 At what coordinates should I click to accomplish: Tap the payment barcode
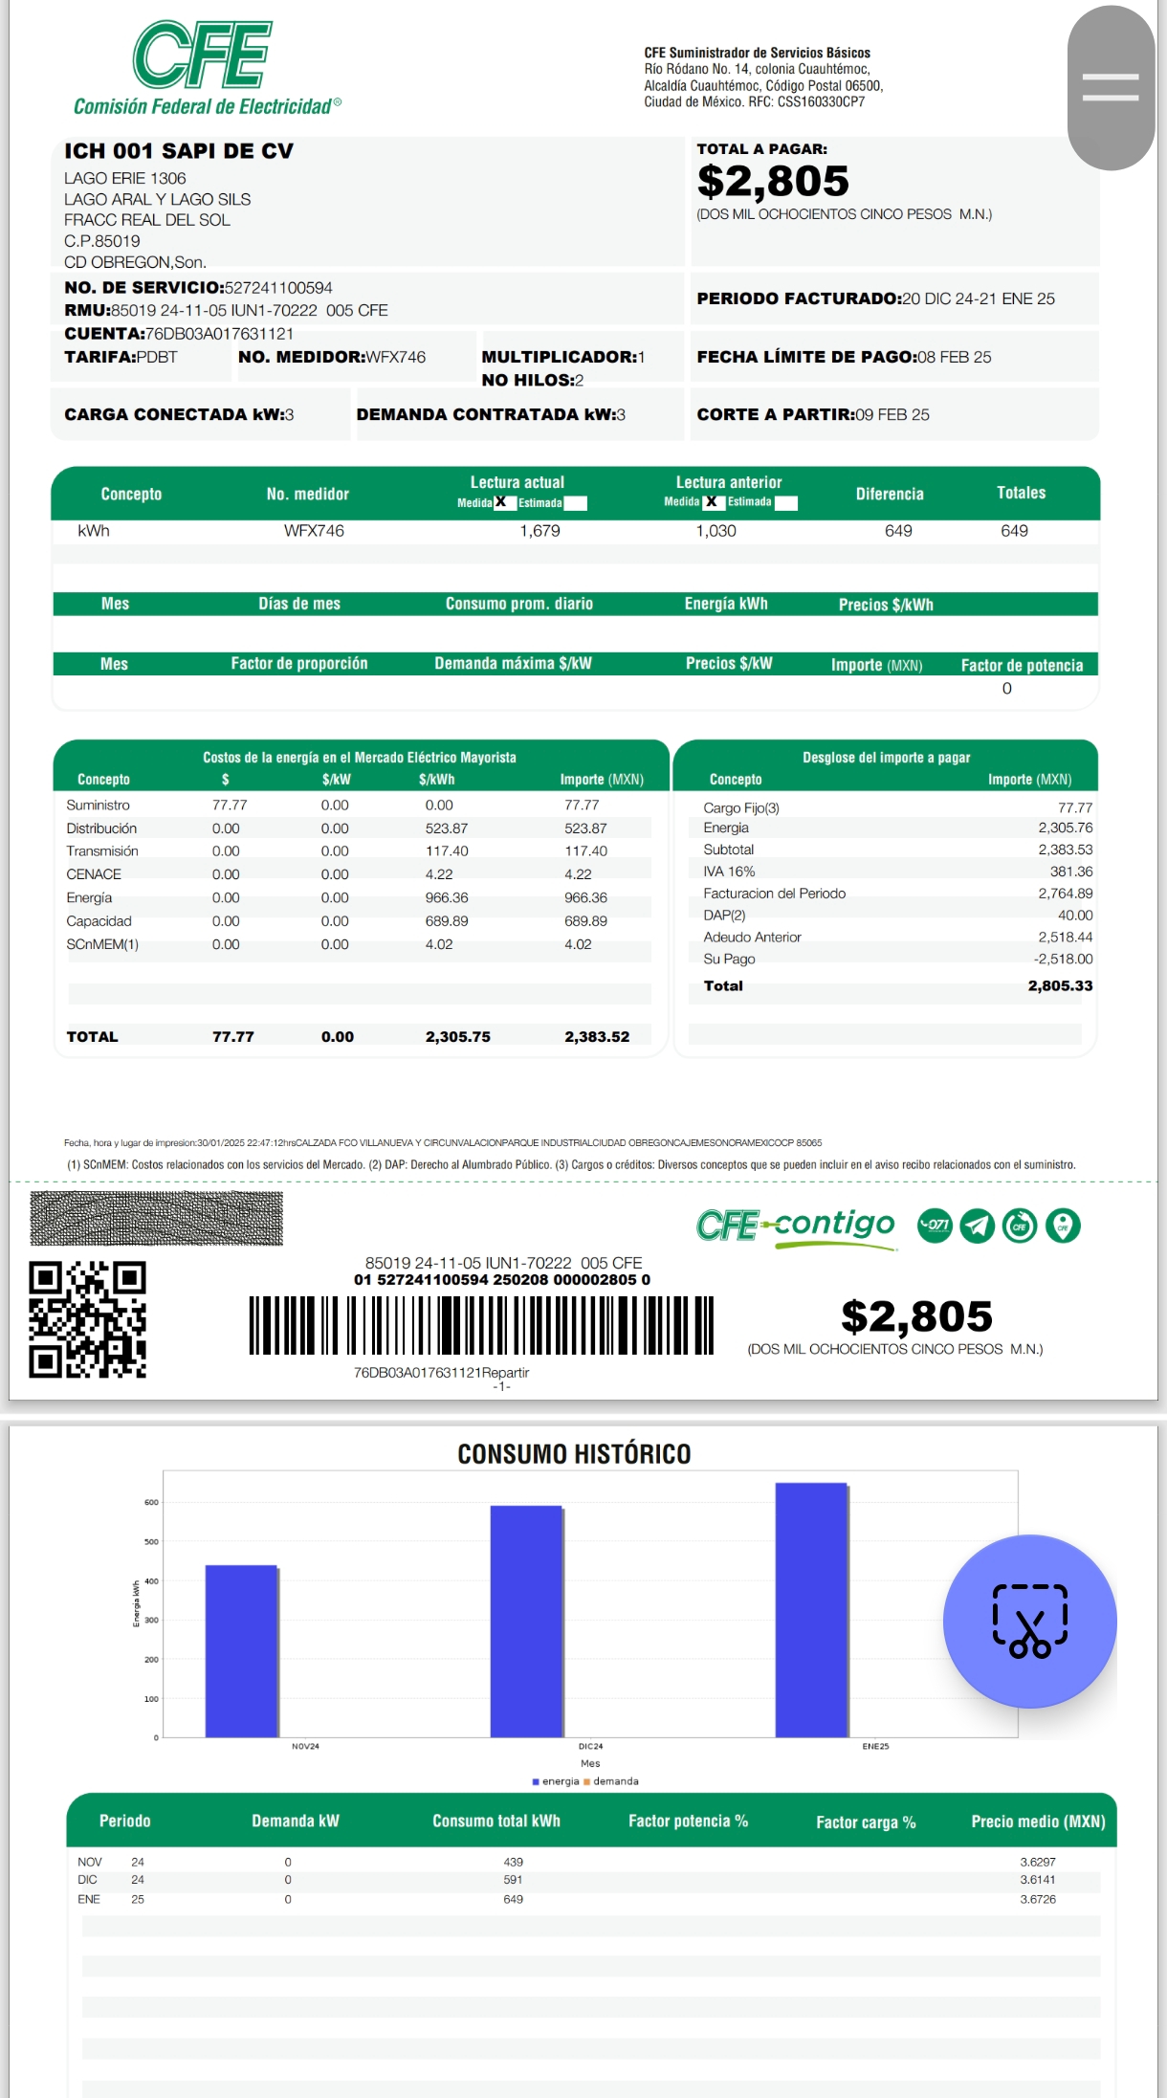coord(481,1325)
